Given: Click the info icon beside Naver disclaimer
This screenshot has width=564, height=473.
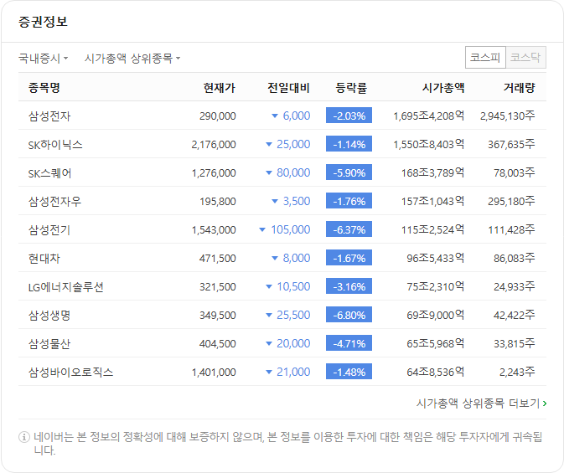Looking at the screenshot, I should coord(23,437).
